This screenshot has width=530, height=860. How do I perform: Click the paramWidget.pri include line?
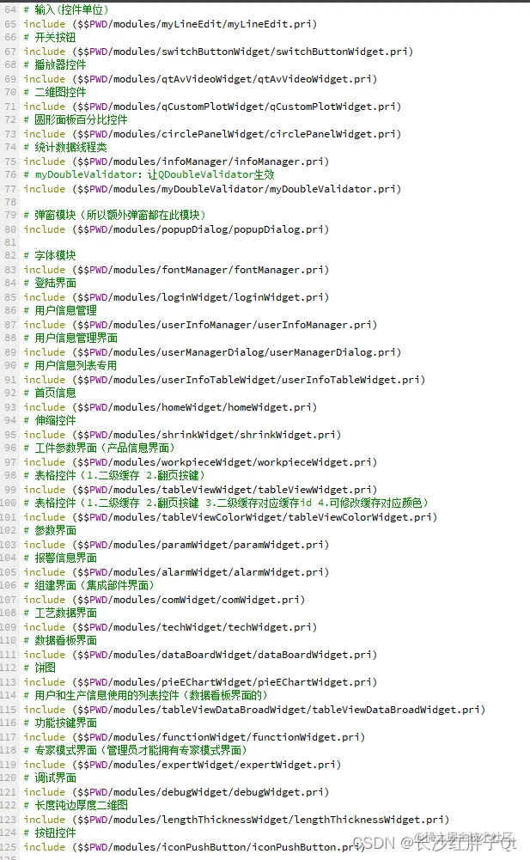tap(176, 545)
